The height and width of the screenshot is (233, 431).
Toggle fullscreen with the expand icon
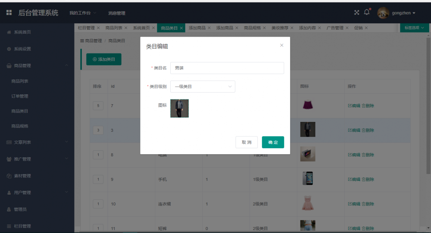point(356,12)
